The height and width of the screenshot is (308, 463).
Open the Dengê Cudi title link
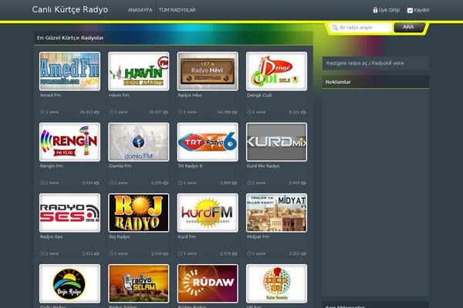click(x=259, y=95)
